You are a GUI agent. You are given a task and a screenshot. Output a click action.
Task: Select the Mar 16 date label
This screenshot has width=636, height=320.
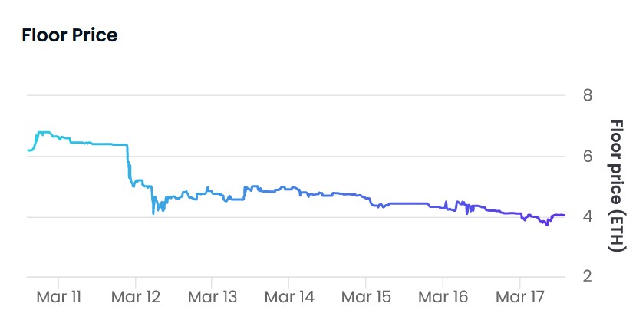tap(443, 297)
